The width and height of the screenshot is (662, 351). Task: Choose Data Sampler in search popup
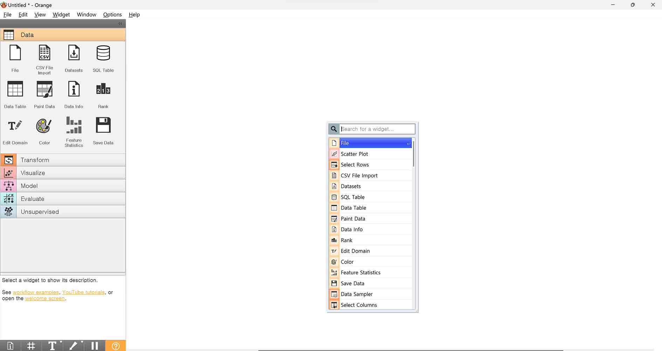pos(371,294)
